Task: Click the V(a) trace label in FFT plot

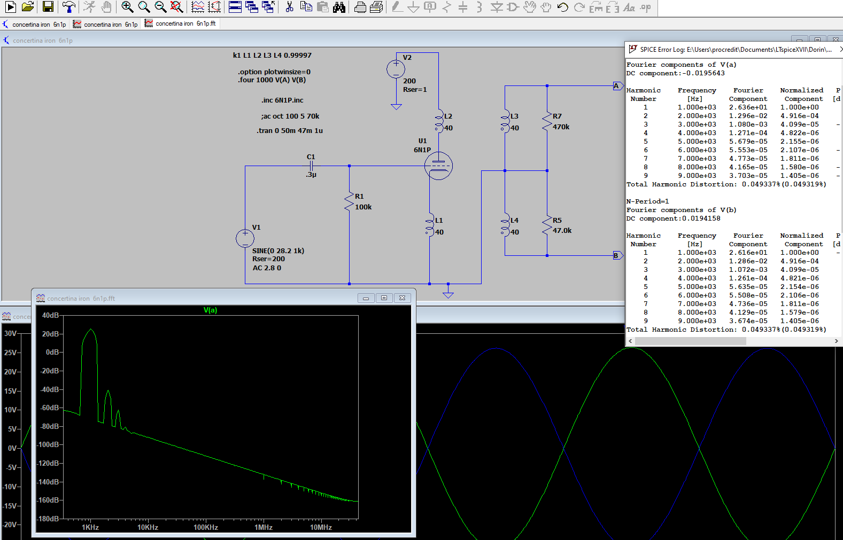Action: (210, 310)
